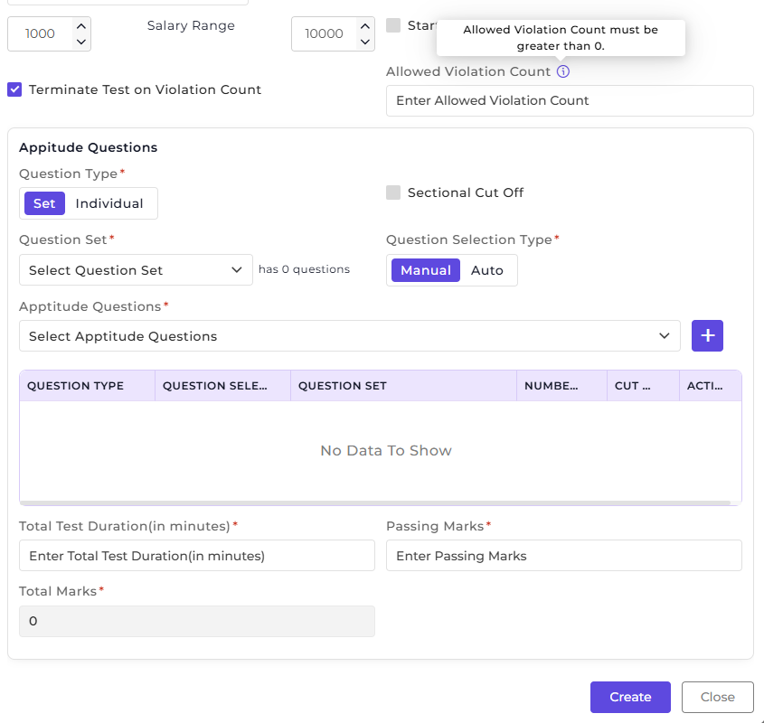Click the NUMBE... column header
The width and height of the screenshot is (764, 723).
pyautogui.click(x=561, y=386)
